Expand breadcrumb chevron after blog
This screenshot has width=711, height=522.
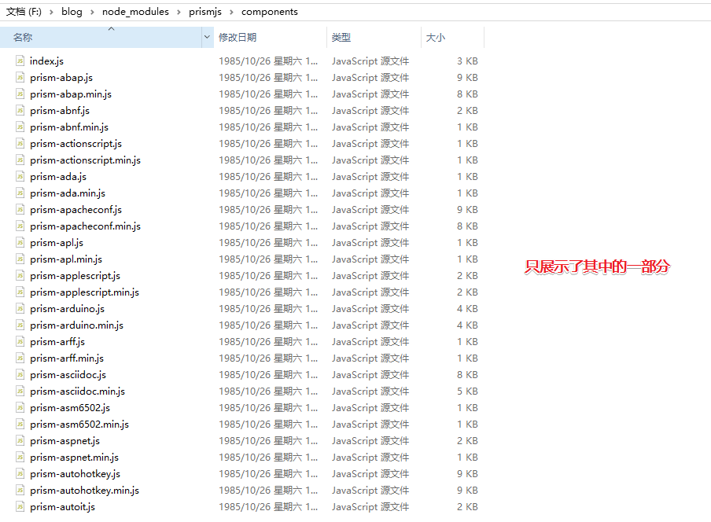point(92,12)
